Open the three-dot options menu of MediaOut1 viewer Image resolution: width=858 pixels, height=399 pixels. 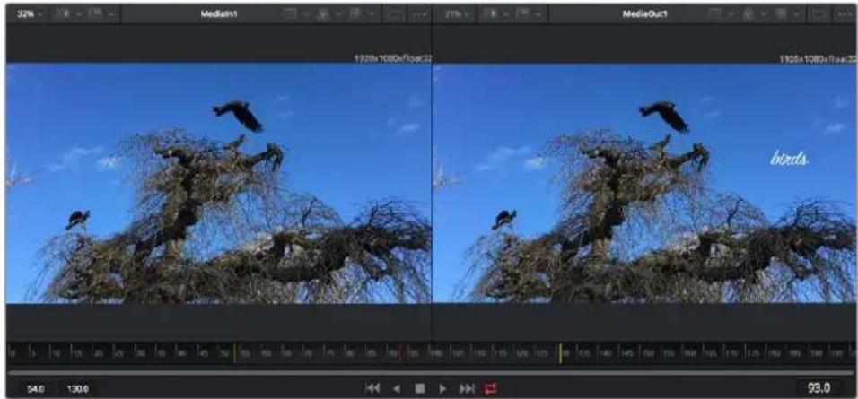point(845,14)
